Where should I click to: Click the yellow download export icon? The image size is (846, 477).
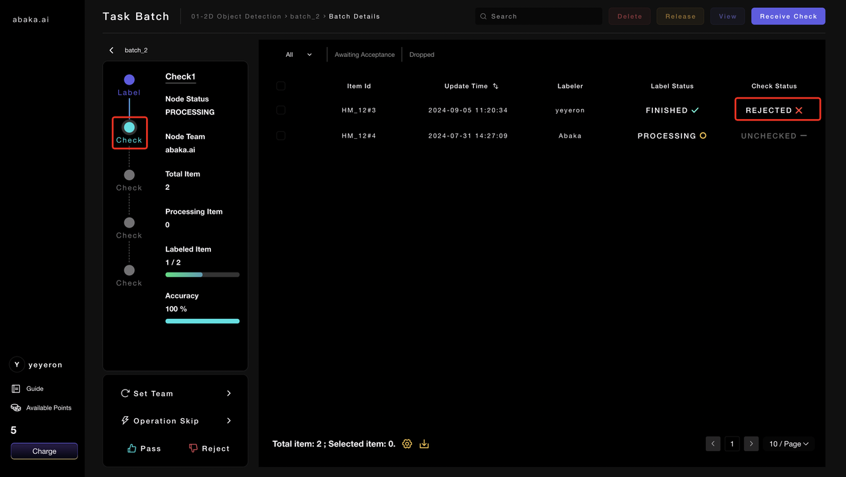click(x=424, y=444)
